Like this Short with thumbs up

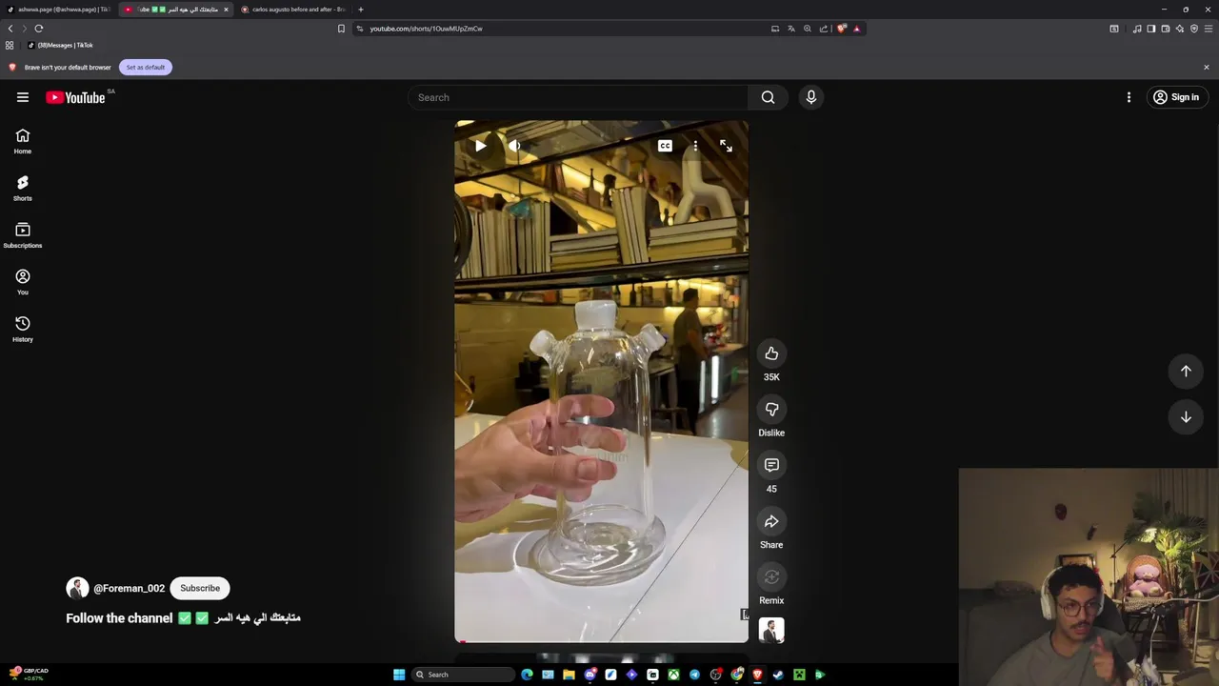click(771, 353)
